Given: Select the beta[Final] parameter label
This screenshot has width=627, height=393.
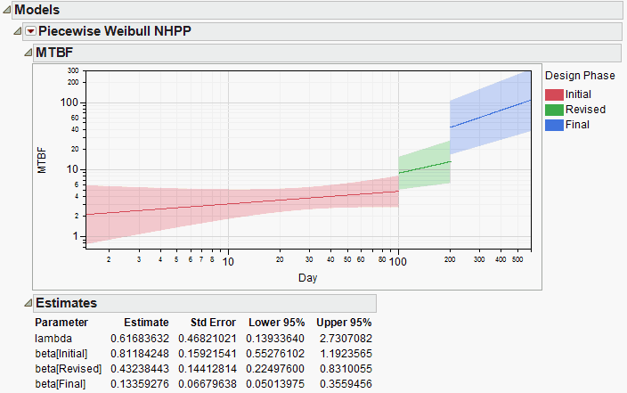Looking at the screenshot, I should pos(61,384).
